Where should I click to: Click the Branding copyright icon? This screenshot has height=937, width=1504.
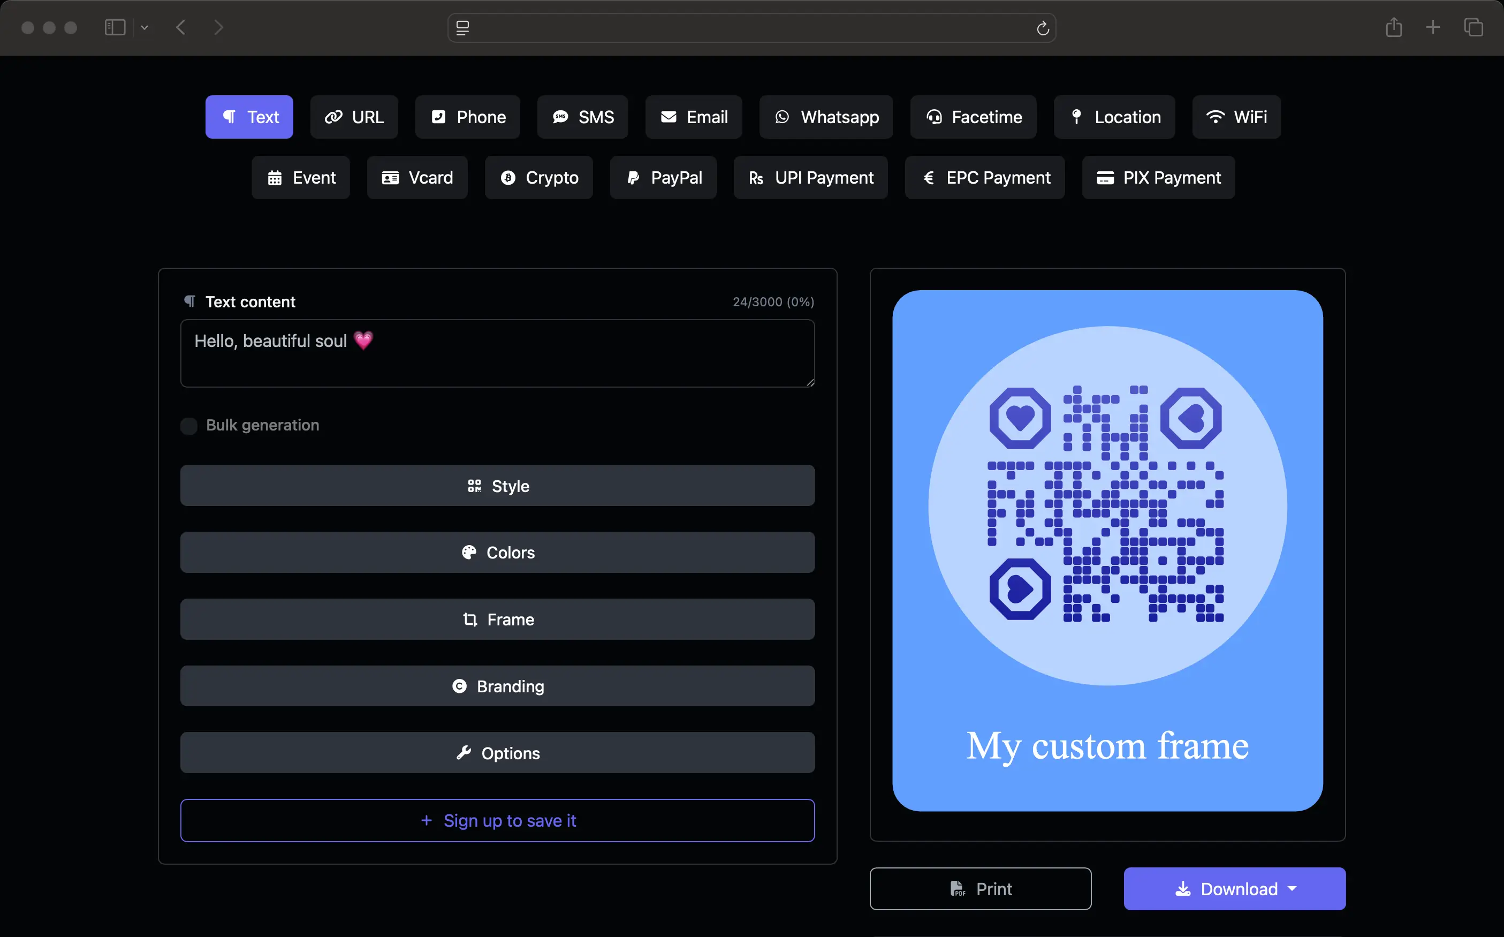tap(460, 686)
